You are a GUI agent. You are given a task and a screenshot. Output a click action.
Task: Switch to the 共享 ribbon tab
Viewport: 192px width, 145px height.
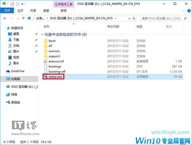point(33,11)
